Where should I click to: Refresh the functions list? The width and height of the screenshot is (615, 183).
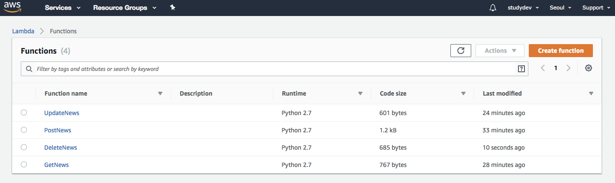pos(461,51)
